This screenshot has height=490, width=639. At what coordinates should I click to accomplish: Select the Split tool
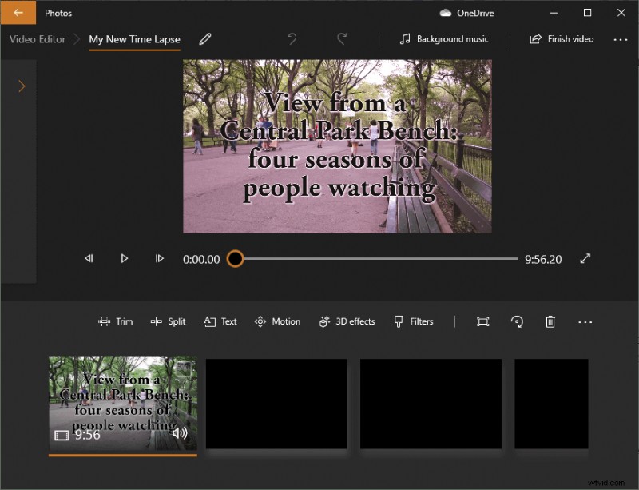pos(168,321)
